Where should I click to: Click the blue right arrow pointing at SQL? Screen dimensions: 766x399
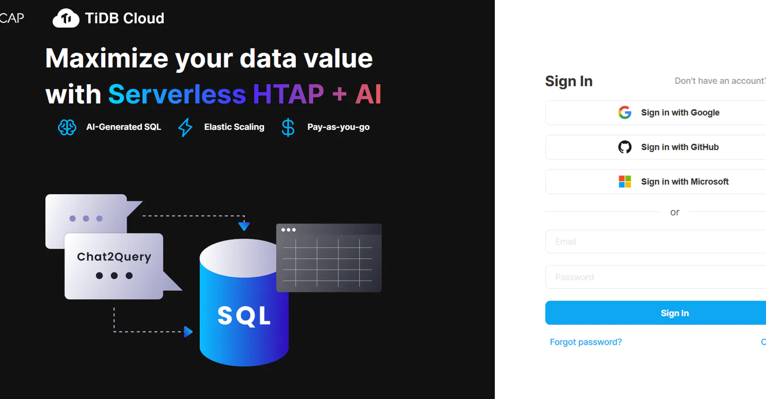[188, 332]
